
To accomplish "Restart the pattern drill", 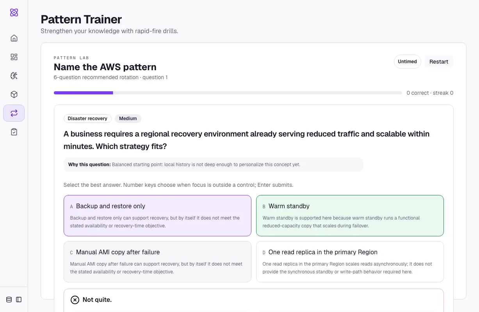I will (x=439, y=62).
